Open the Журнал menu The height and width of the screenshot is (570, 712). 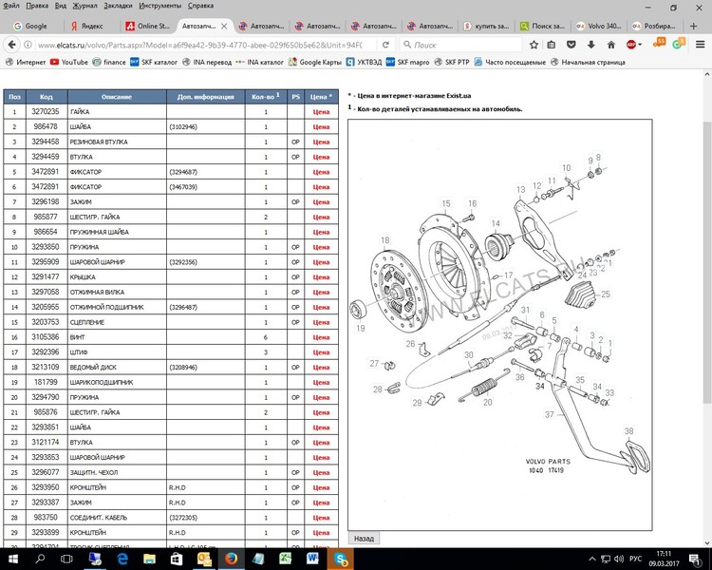[x=85, y=6]
